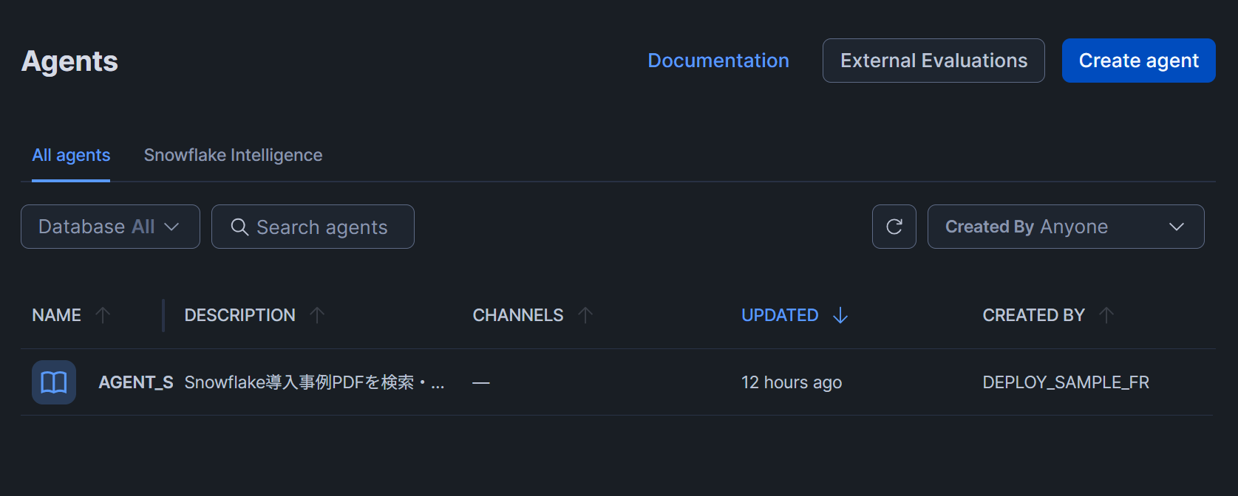Sort by the CREATED BY column header
The width and height of the screenshot is (1238, 496).
click(1033, 315)
